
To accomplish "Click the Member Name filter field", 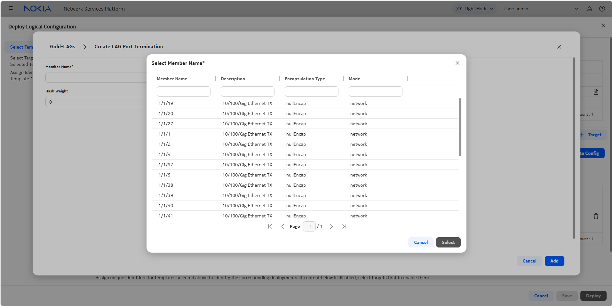I will pyautogui.click(x=183, y=91).
